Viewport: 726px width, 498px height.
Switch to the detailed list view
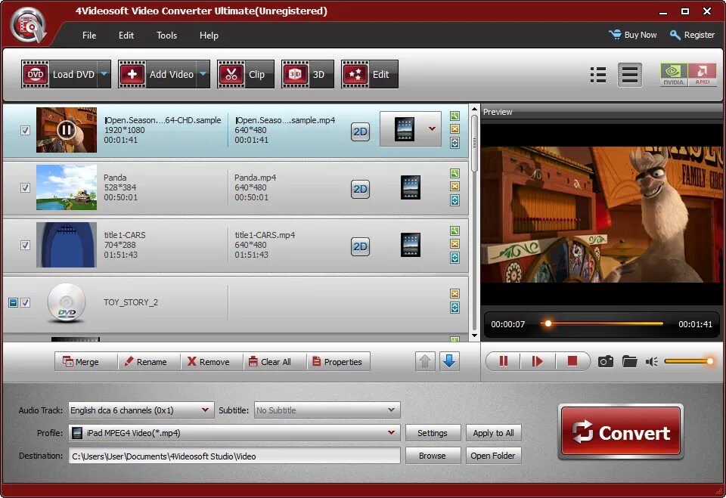(630, 75)
